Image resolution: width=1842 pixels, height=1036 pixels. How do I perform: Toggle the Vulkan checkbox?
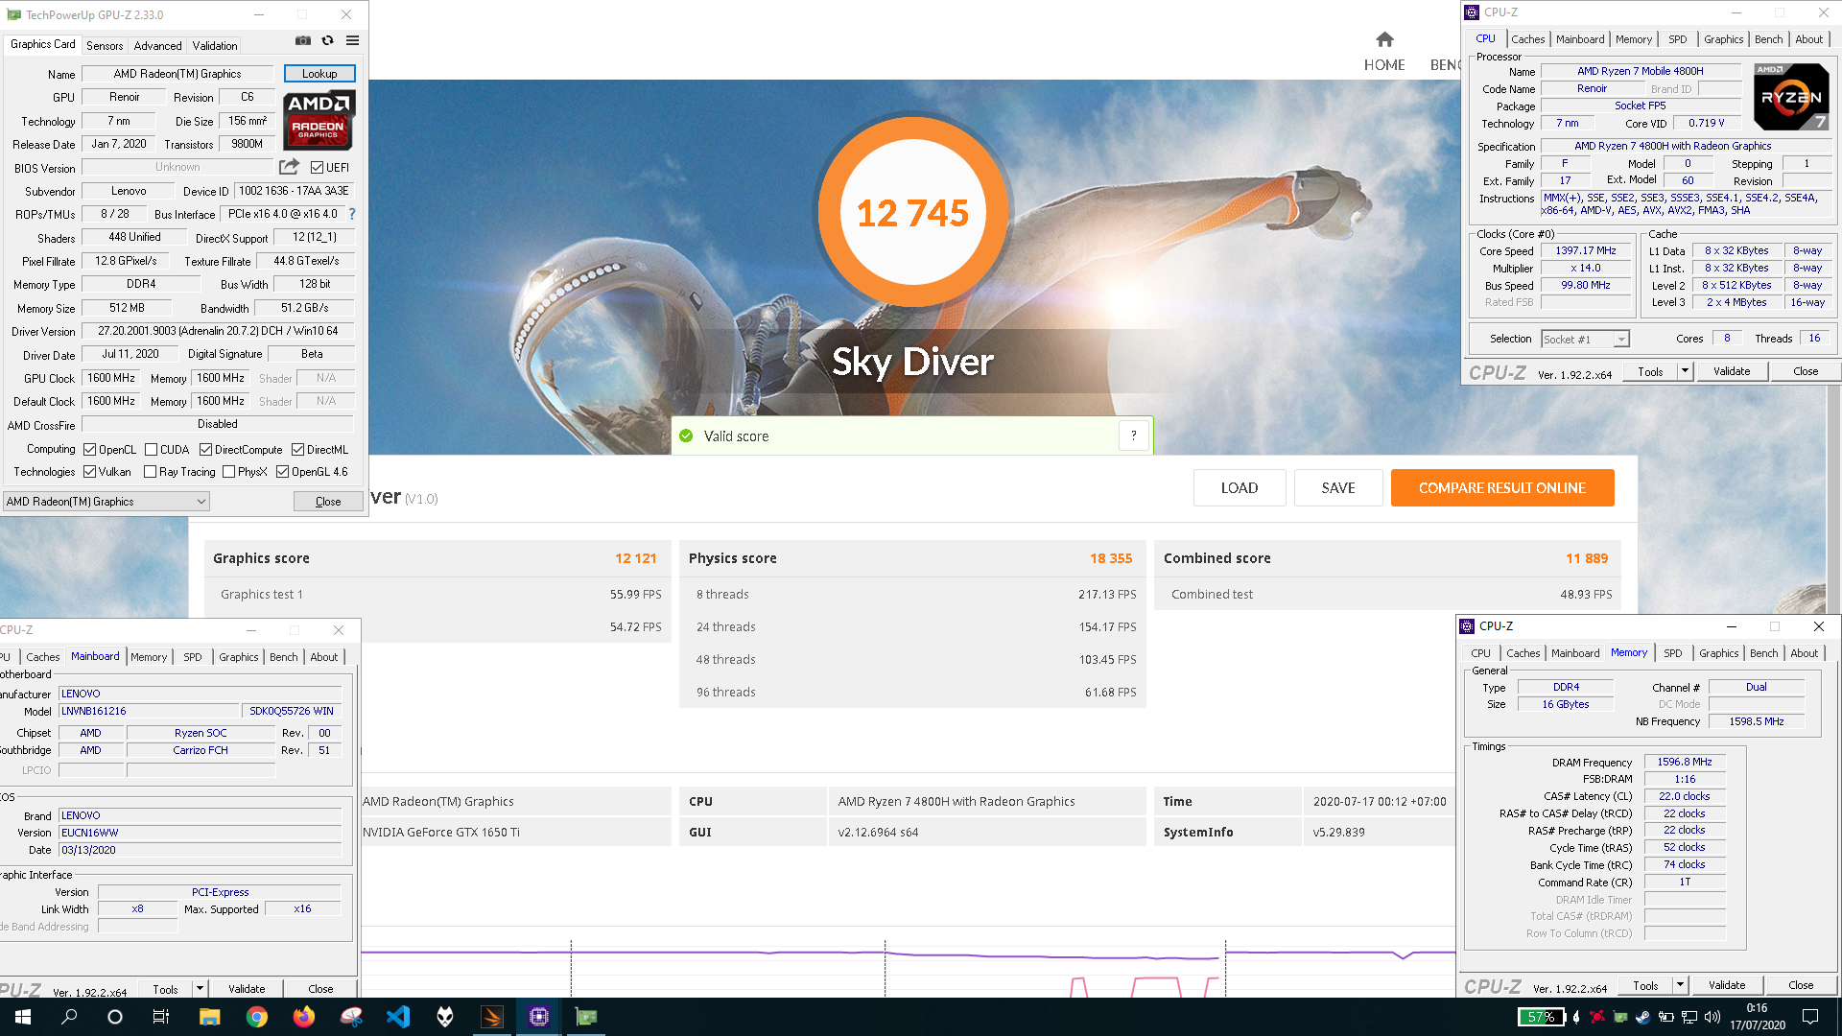[89, 471]
